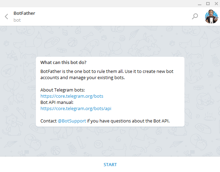220x172 pixels.
Task: Click the 'What can this bot do?' heading
Action: click(63, 63)
